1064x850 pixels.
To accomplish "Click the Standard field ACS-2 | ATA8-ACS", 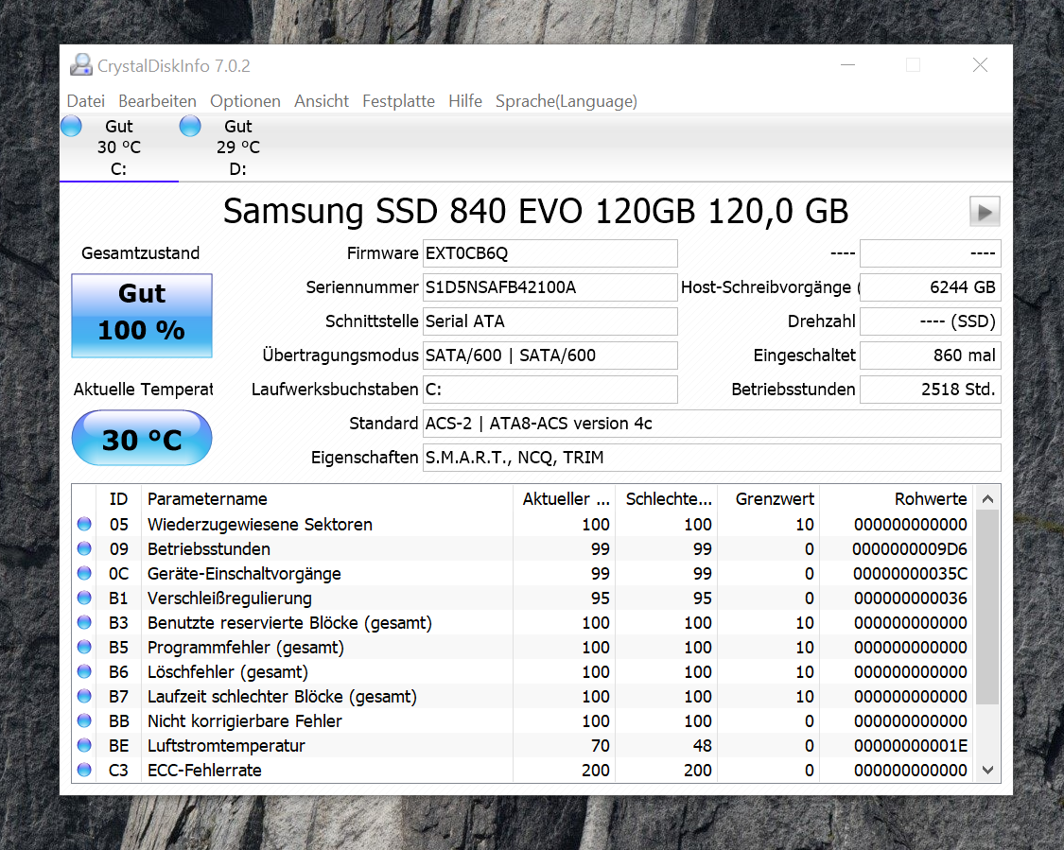I will click(712, 424).
